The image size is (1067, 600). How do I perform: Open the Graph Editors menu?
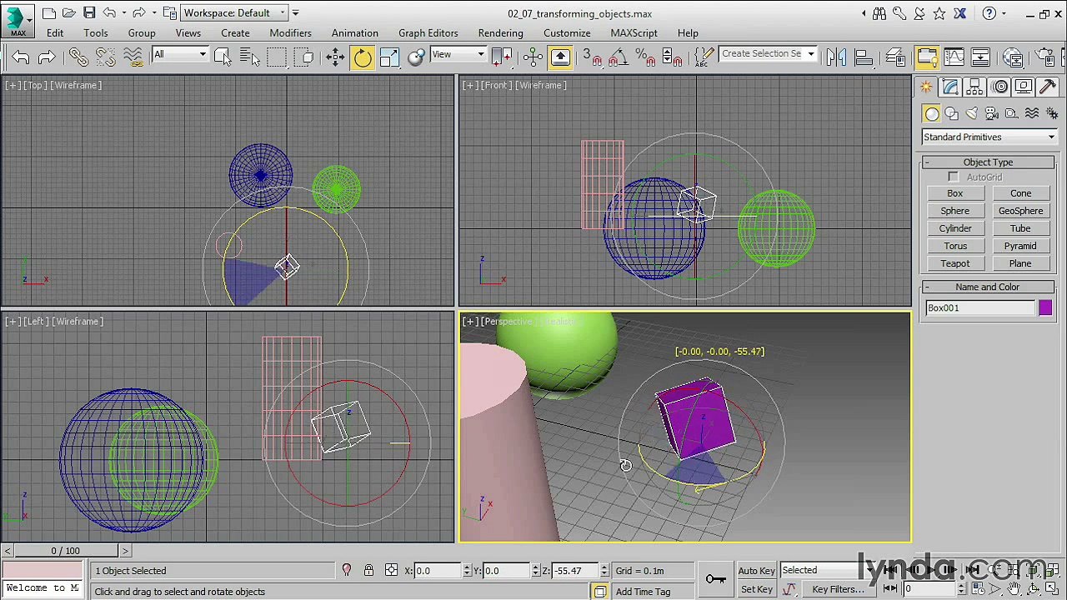point(428,33)
